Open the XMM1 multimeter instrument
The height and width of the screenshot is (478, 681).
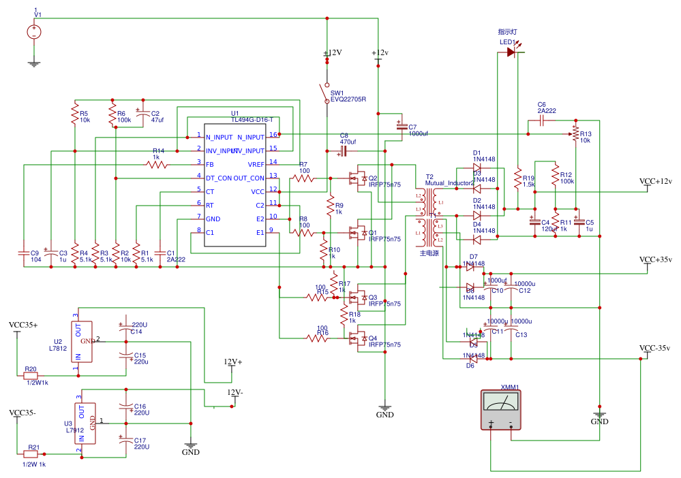[x=501, y=411]
